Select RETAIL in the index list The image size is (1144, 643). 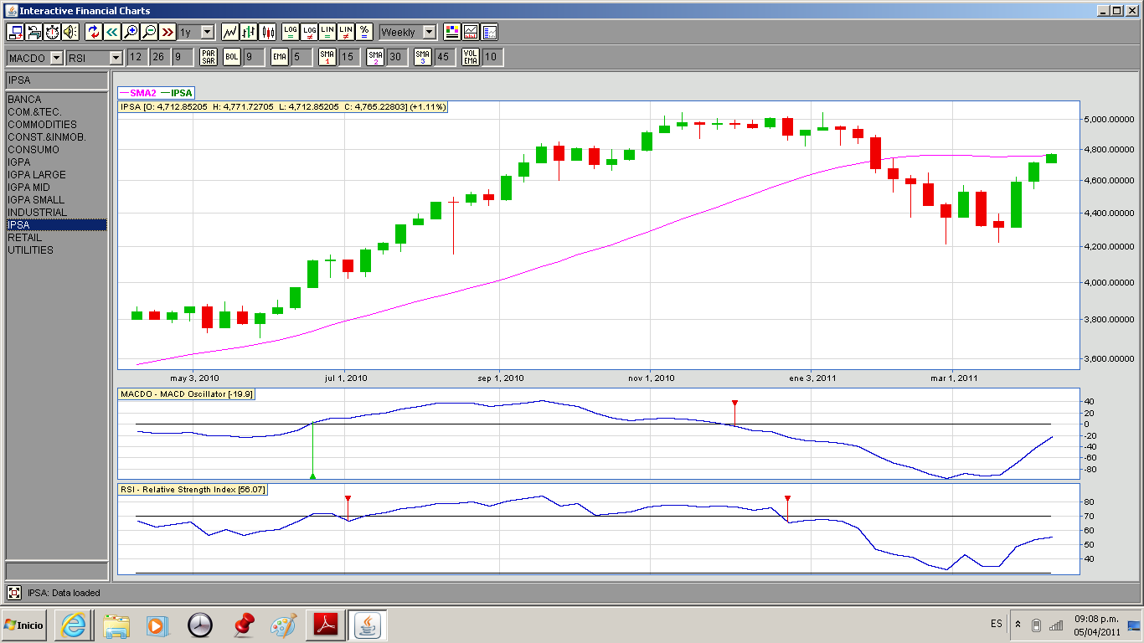click(x=56, y=238)
